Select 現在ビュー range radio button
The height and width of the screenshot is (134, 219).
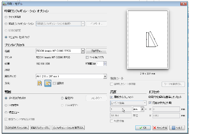6,112
